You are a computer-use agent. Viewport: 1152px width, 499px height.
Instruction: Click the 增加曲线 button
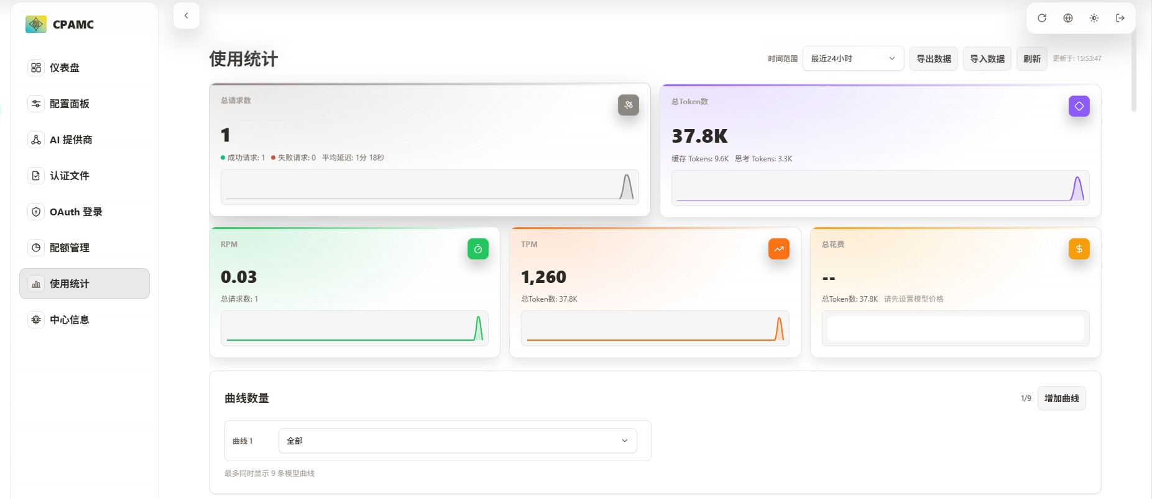(1062, 398)
